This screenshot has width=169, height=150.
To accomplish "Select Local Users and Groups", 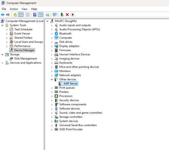I will 29,42.
